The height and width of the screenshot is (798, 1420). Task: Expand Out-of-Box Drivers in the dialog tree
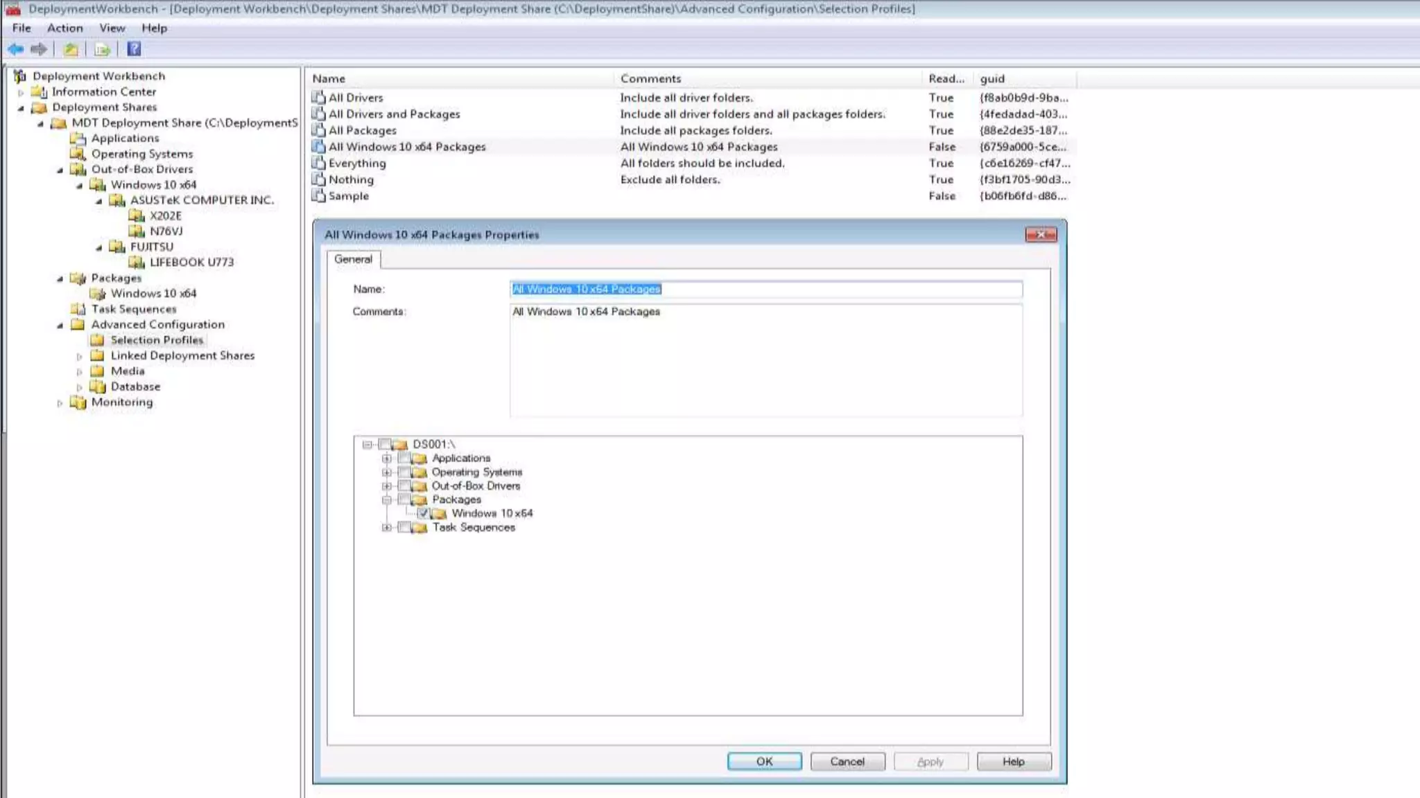click(x=386, y=486)
